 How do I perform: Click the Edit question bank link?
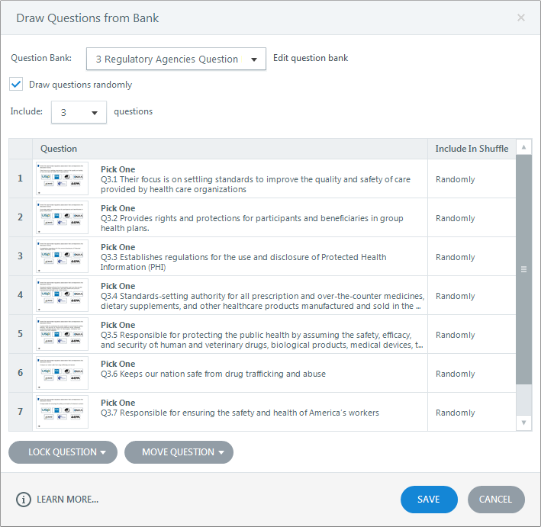[x=311, y=58]
